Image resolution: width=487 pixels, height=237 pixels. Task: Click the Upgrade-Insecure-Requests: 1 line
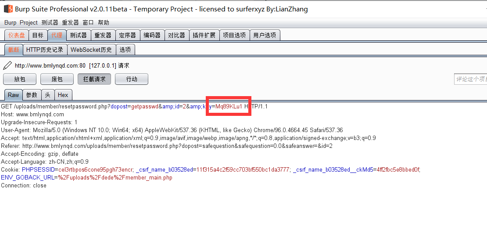(39, 122)
